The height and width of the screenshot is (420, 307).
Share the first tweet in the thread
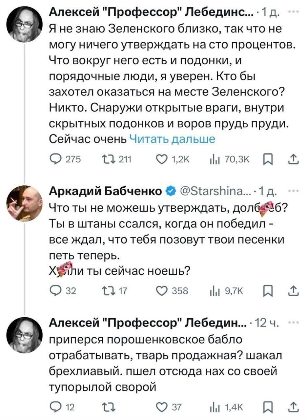292,160
